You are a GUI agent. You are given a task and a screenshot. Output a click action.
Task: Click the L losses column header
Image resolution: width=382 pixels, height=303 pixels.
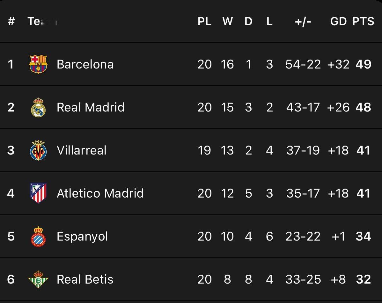269,21
